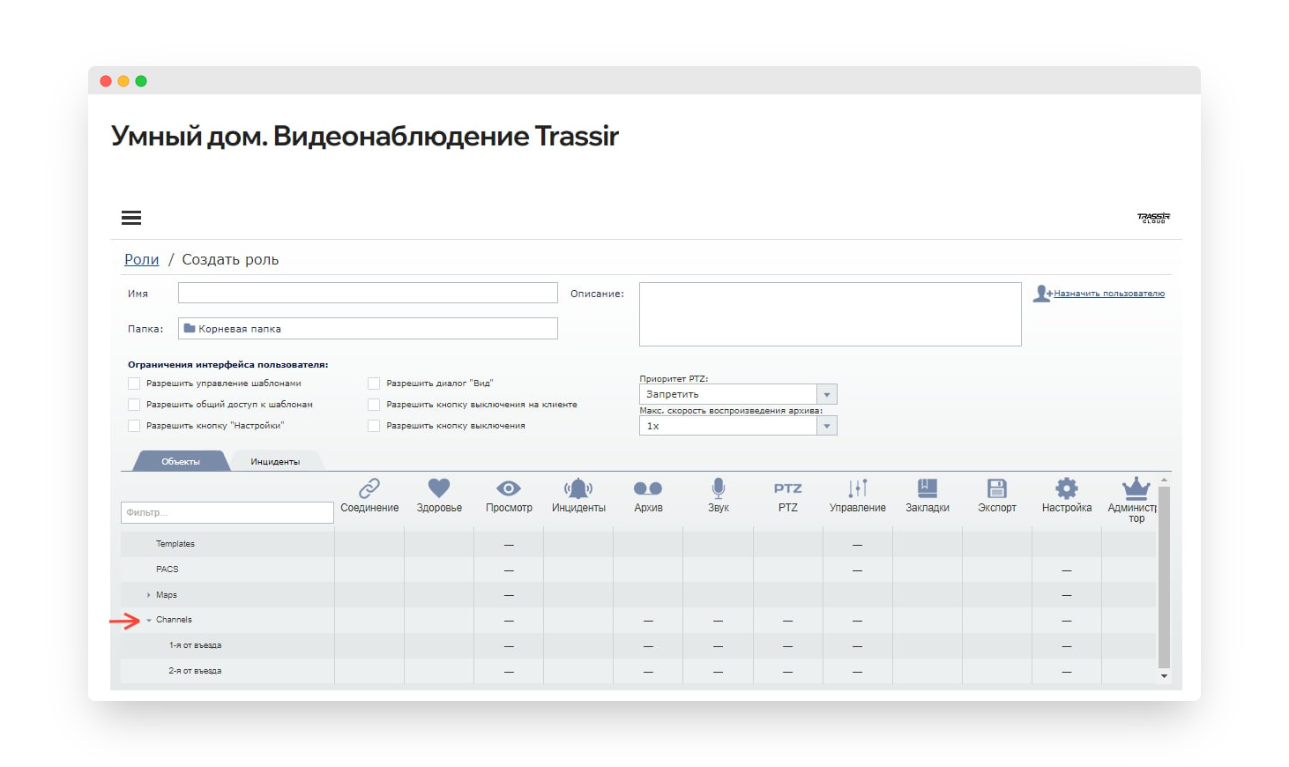Click Архив cell in Channels row
Image resolution: width=1289 pixels, height=767 pixels.
click(648, 621)
